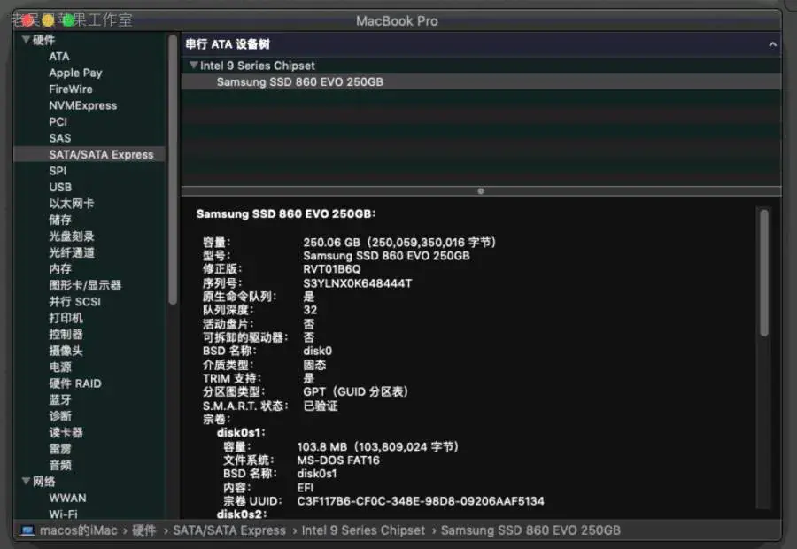The image size is (797, 549).
Task: Select 图形卡/显示器 in the sidebar
Action: pos(85,285)
